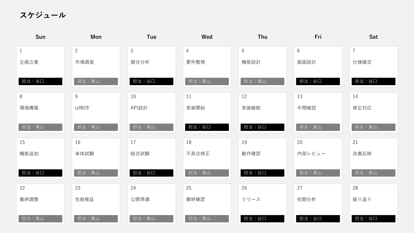This screenshot has width=414, height=233.
Task: Click the 実装開始 assignee badge
Action: tap(207, 127)
